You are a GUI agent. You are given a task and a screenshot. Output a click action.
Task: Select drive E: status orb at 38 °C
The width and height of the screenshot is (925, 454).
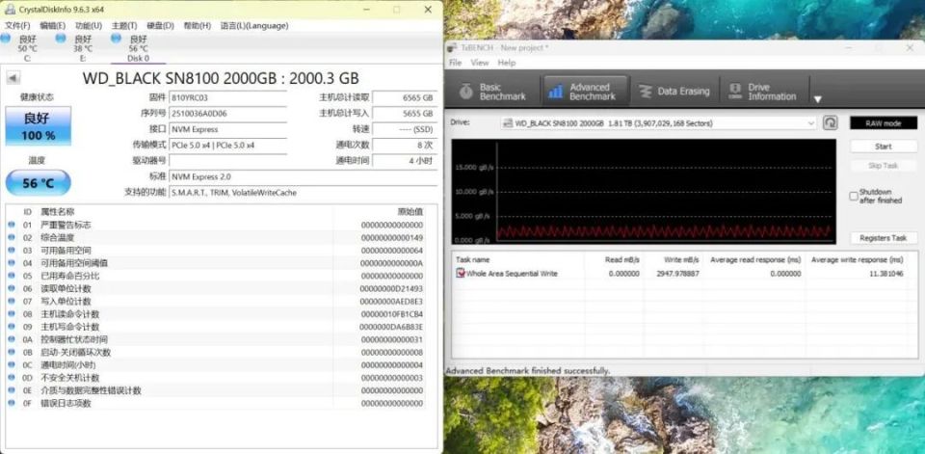(x=60, y=39)
